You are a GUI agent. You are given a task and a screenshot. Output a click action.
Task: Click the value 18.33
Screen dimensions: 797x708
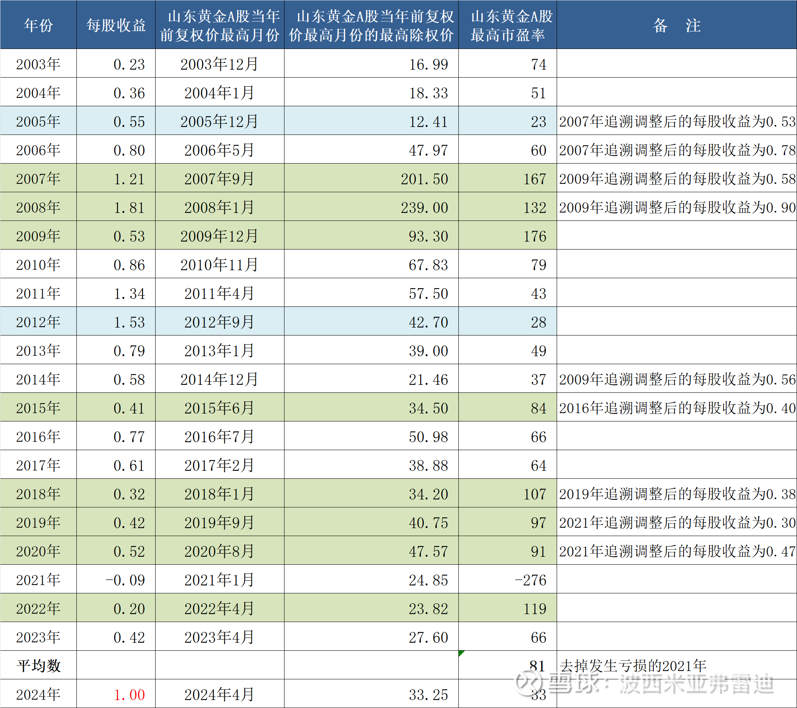click(429, 93)
